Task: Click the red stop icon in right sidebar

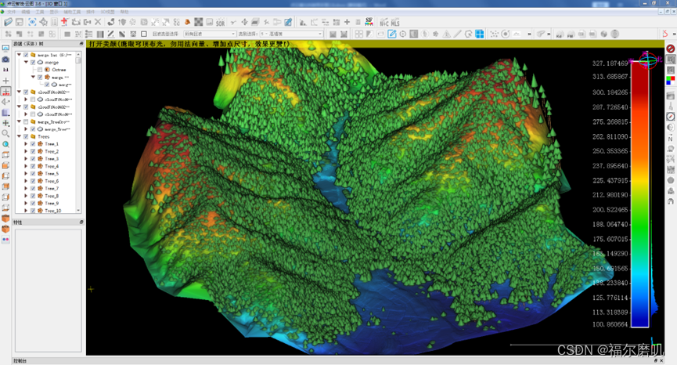Action: coord(671,49)
